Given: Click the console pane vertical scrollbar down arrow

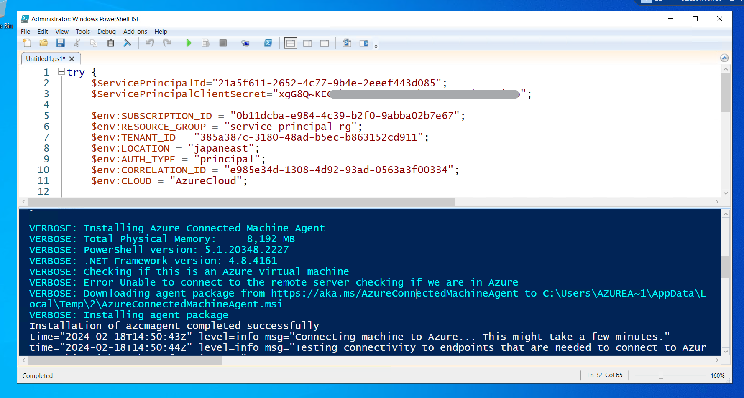Looking at the screenshot, I should [x=726, y=352].
